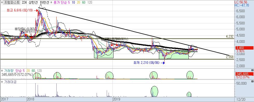This screenshot has width=254, height=102.
Task: Click the 2019 year label on time axis
Action: [116, 99]
